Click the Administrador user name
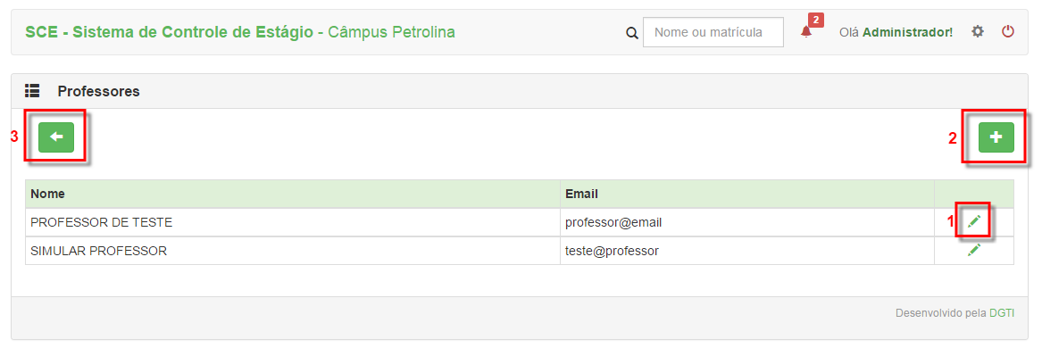 [908, 32]
